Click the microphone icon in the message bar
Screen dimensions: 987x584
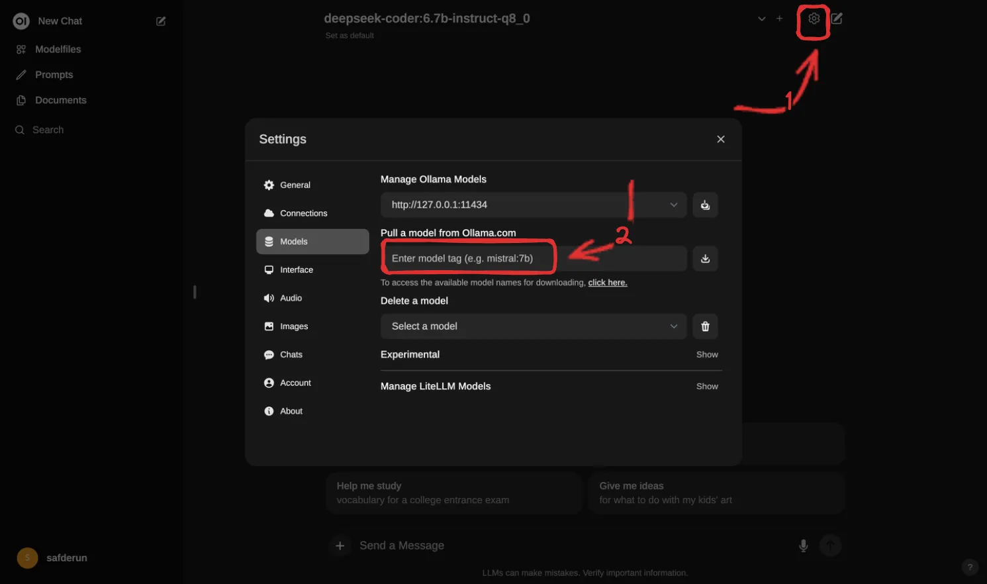pos(803,546)
